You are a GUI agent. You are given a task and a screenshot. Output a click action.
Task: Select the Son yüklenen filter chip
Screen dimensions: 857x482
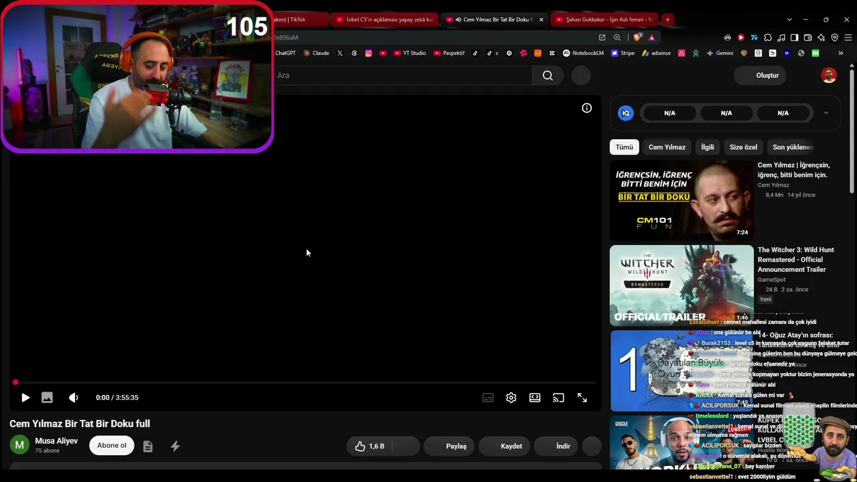[x=793, y=147]
